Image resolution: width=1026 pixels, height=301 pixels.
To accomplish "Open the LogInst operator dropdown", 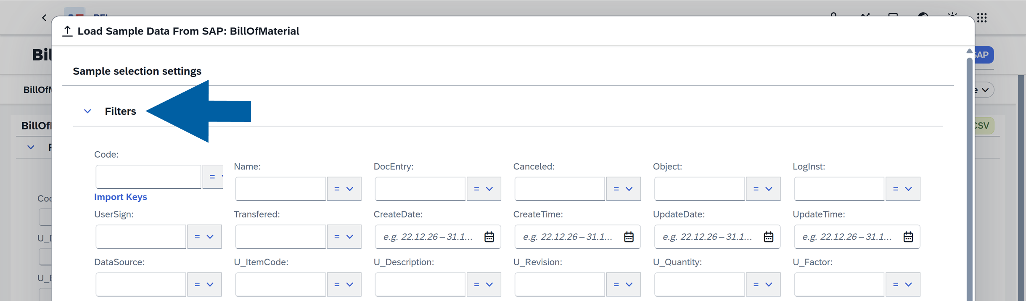I will click(903, 189).
